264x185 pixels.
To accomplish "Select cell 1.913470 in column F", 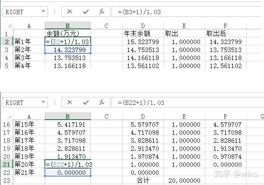I will click(x=226, y=149).
